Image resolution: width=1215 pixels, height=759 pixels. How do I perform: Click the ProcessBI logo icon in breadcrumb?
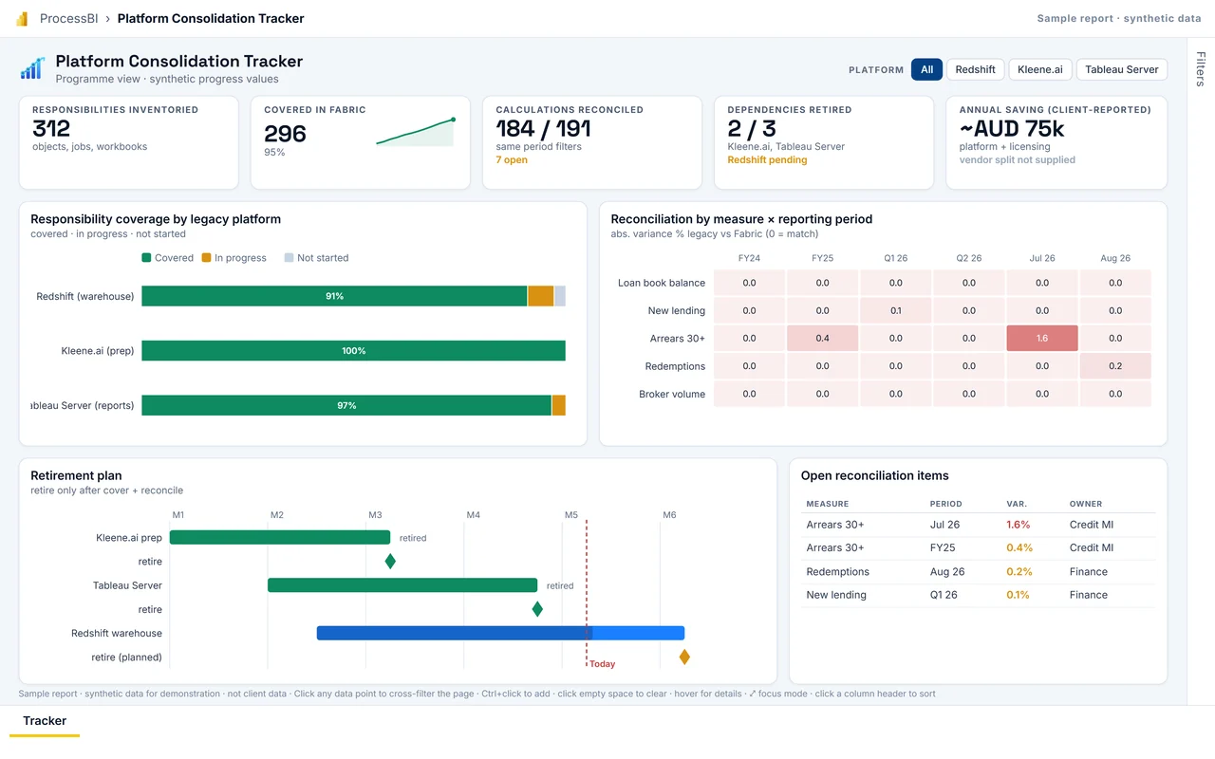pyautogui.click(x=22, y=19)
